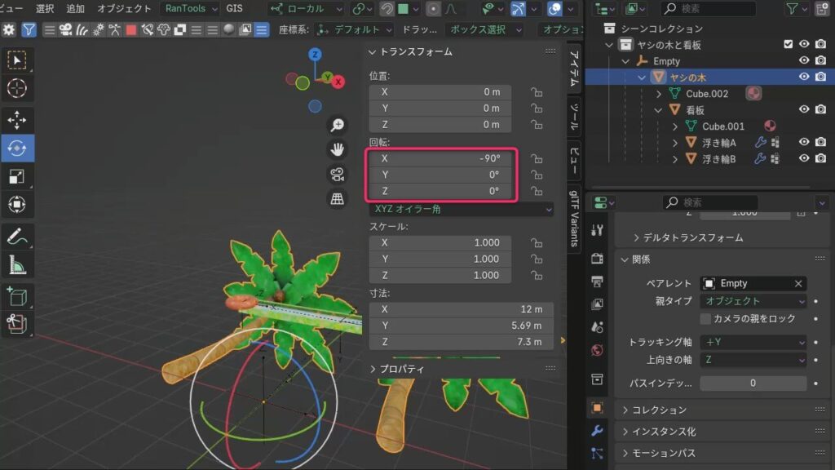Lock rotation X axis padlock
The height and width of the screenshot is (470, 835).
[537, 159]
